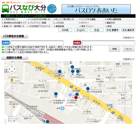This screenshot has height=127, width=137.
Task: Click the 中央町入口 intersection label
Action: [x=59, y=76]
